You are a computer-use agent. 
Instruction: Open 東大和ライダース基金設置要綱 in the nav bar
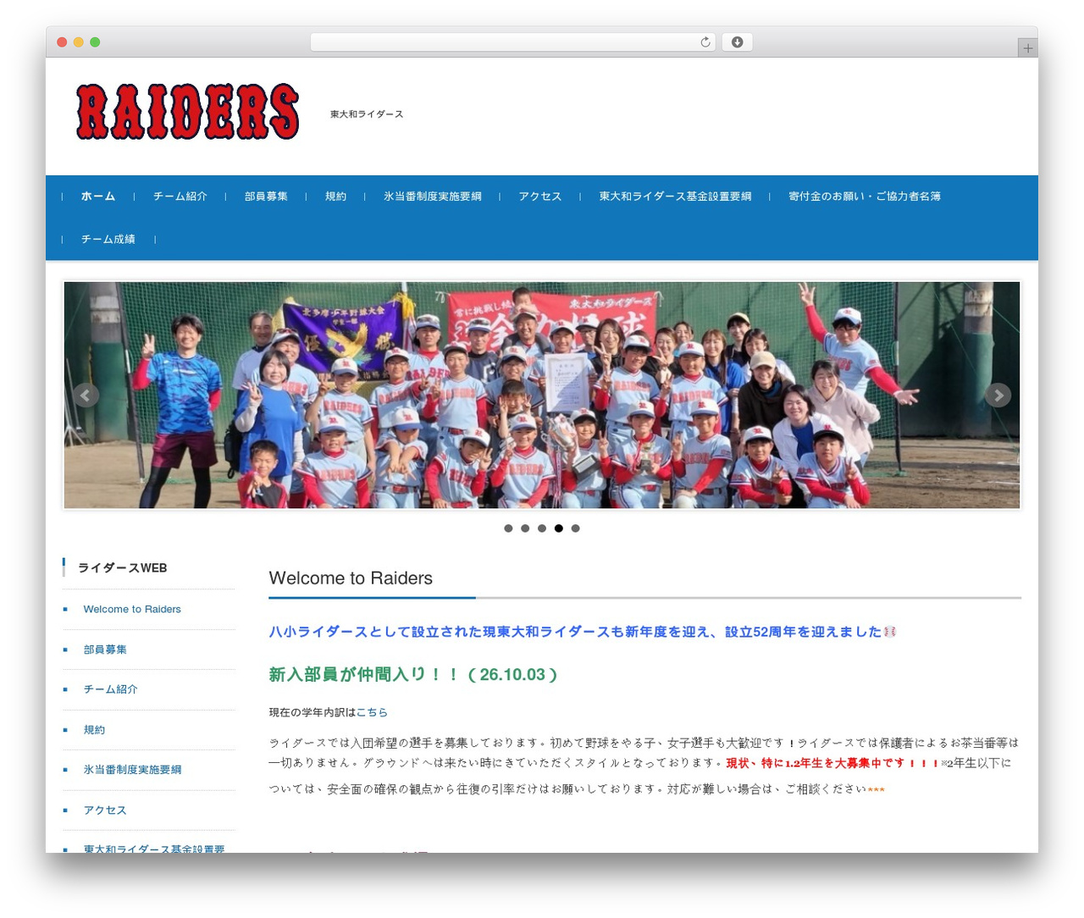point(675,196)
